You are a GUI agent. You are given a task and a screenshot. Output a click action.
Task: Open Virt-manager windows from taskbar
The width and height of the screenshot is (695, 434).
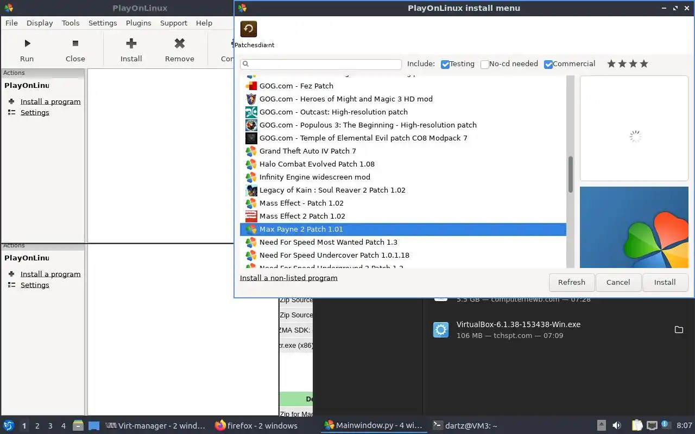tap(156, 426)
